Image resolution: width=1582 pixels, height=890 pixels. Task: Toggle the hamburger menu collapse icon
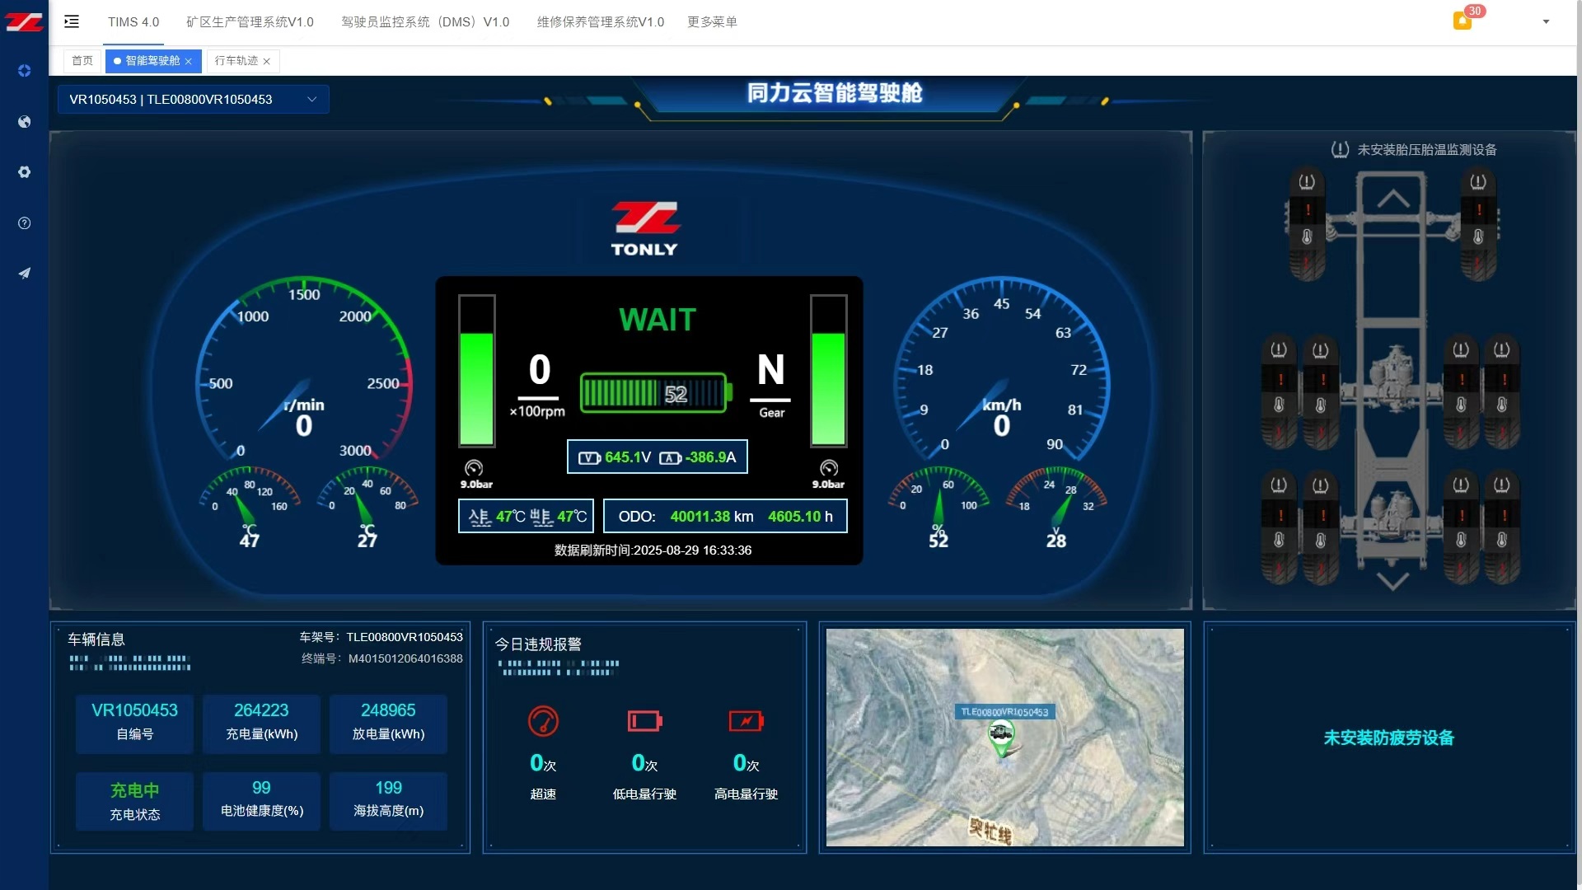[x=72, y=21]
